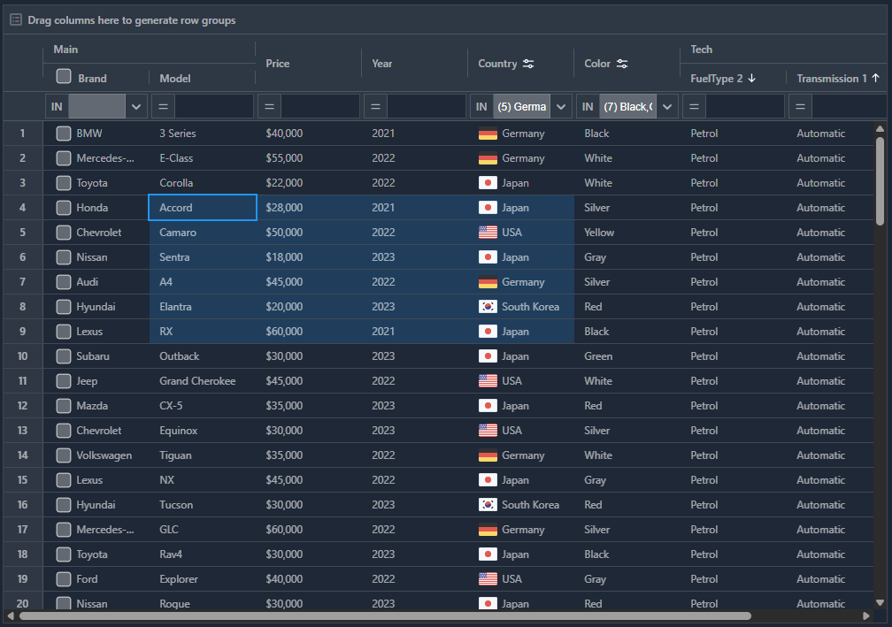Screen dimensions: 892x627
Task: Click the vertical scrollbar down arrow
Action: 880,602
